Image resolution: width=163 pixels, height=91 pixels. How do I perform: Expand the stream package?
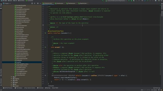pos(11,86)
